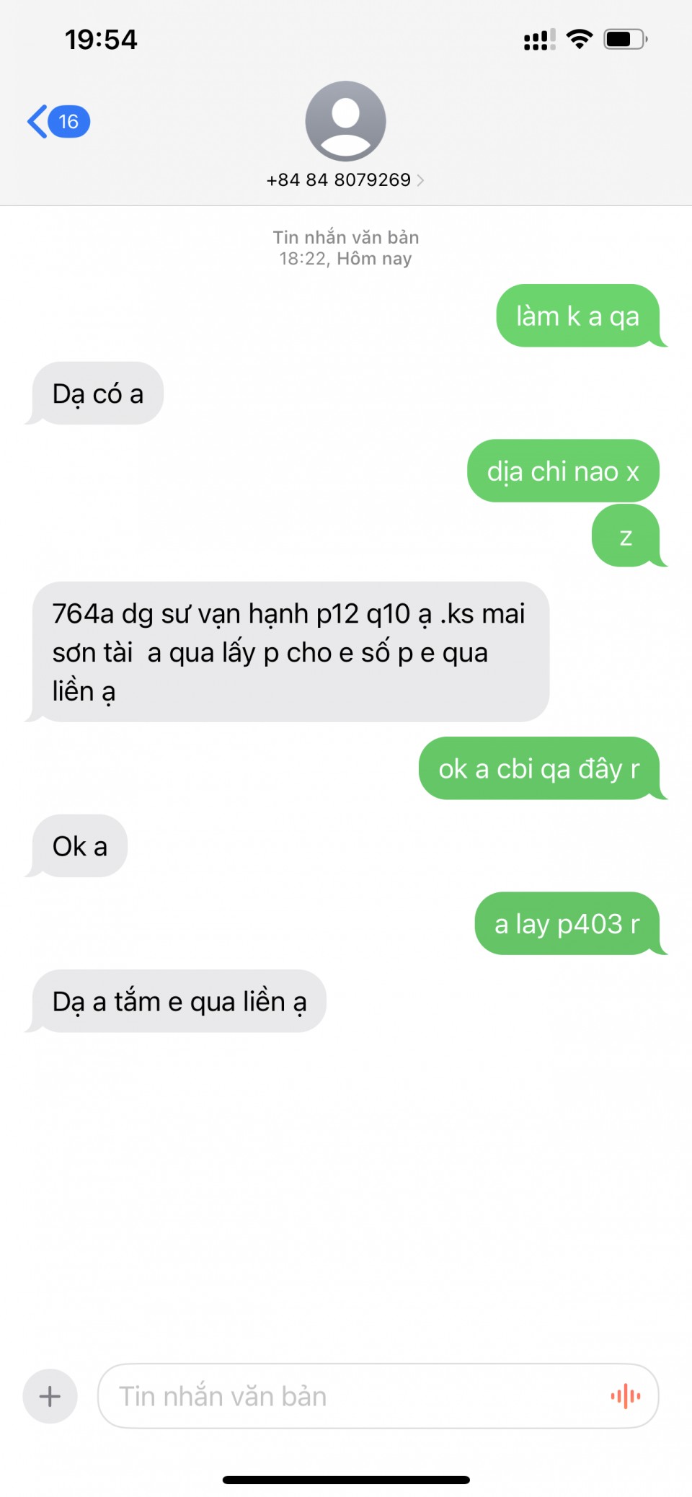
Task: Open phone number +84 84 8079269 header
Action: [x=339, y=180]
